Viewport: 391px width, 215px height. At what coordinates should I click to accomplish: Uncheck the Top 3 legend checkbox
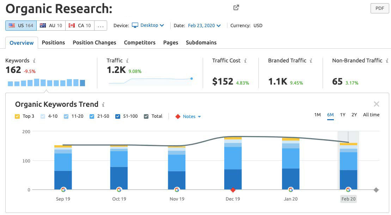tap(18, 116)
